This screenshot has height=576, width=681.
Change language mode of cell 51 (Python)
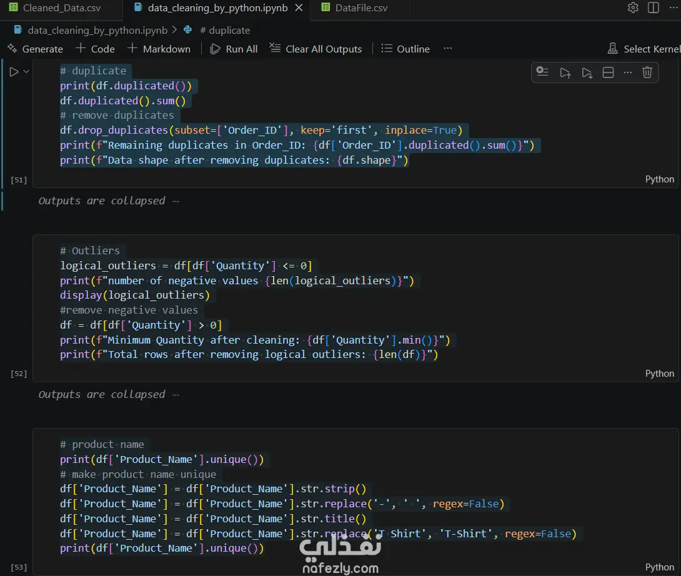click(659, 179)
